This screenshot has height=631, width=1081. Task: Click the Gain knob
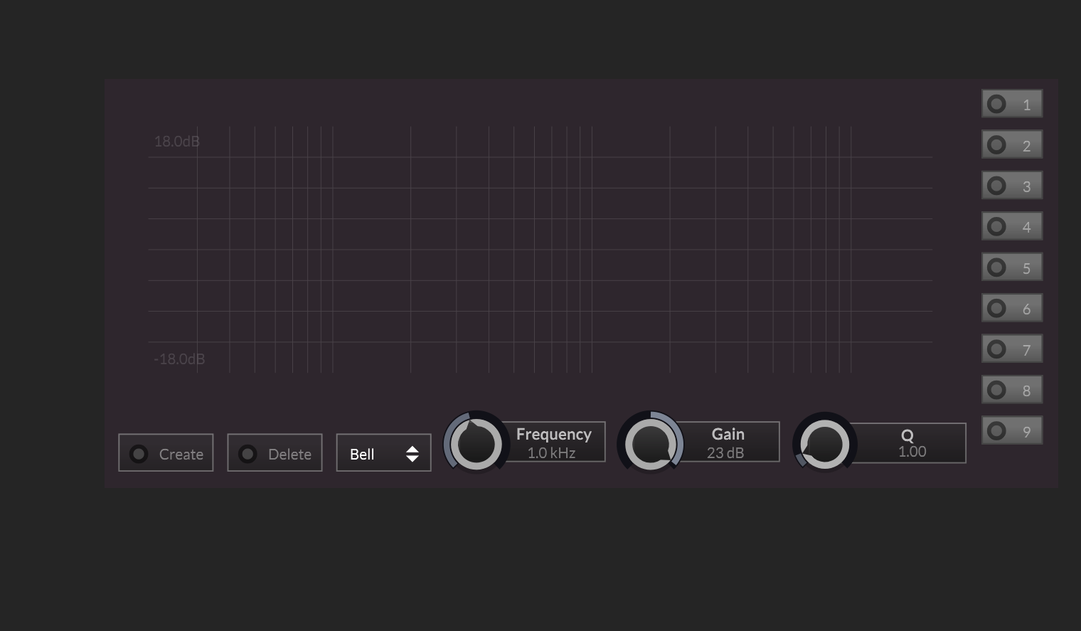point(650,444)
